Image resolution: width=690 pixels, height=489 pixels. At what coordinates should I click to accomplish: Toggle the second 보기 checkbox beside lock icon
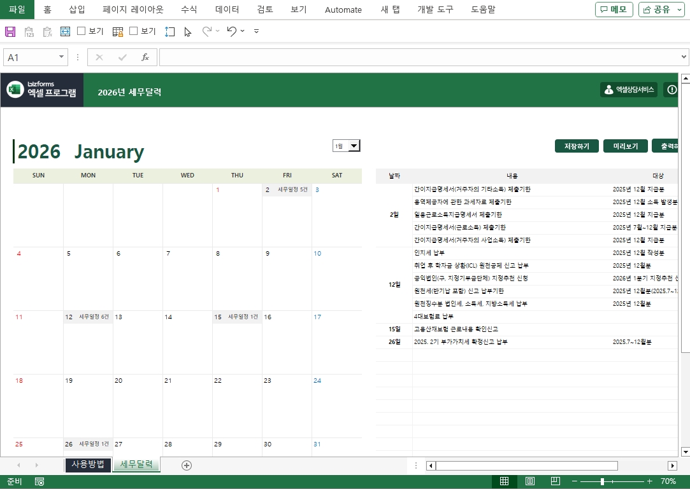coord(134,31)
